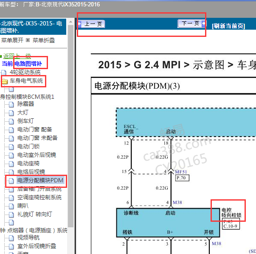Click page icon beside 电源分配模块PDM
Screen dimensions: 256x254
tap(11, 181)
